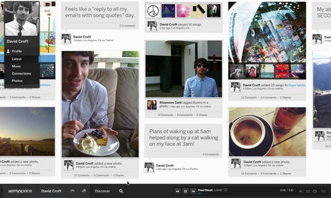Open Discover in bottom navigation
The image size is (331, 198).
pyautogui.click(x=102, y=191)
